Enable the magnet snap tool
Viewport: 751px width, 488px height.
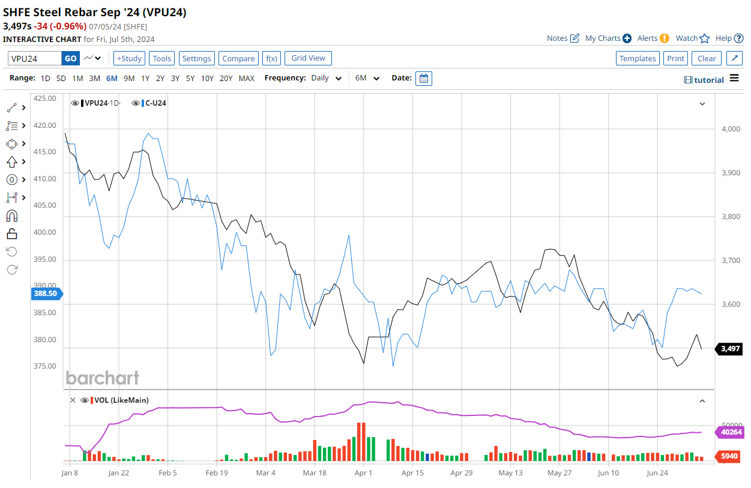12,215
